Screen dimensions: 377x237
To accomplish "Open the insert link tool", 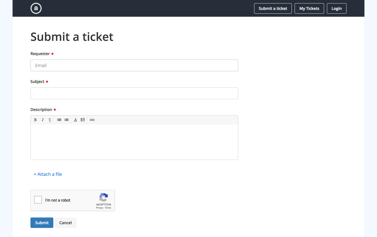I will point(92,120).
